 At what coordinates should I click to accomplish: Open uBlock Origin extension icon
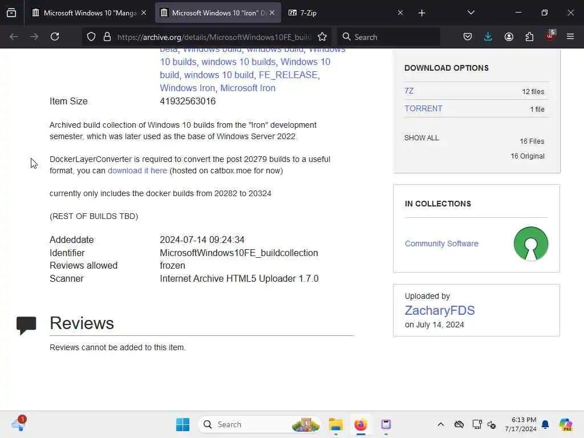click(550, 36)
